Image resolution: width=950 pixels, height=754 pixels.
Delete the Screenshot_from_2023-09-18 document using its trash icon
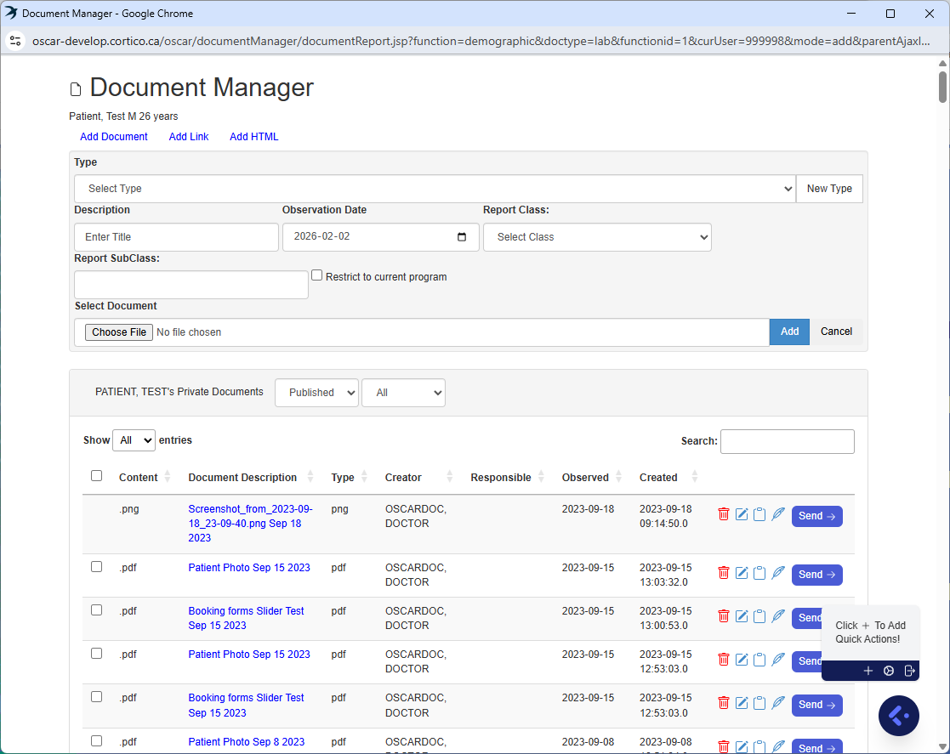[724, 514]
